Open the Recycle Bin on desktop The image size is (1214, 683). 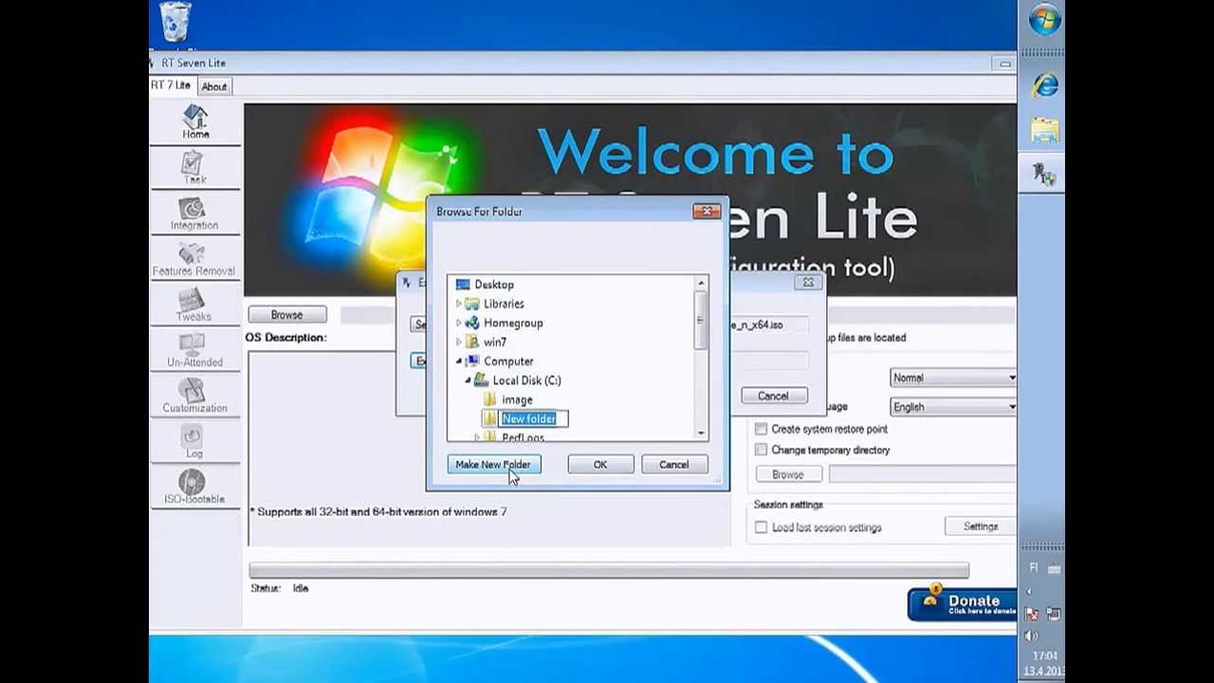(x=175, y=23)
